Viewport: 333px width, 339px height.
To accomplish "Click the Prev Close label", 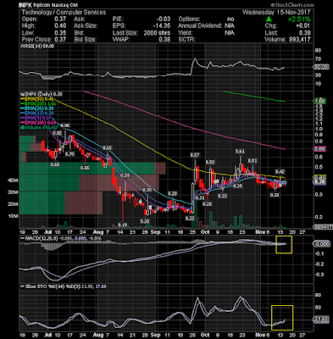I will 36,40.
